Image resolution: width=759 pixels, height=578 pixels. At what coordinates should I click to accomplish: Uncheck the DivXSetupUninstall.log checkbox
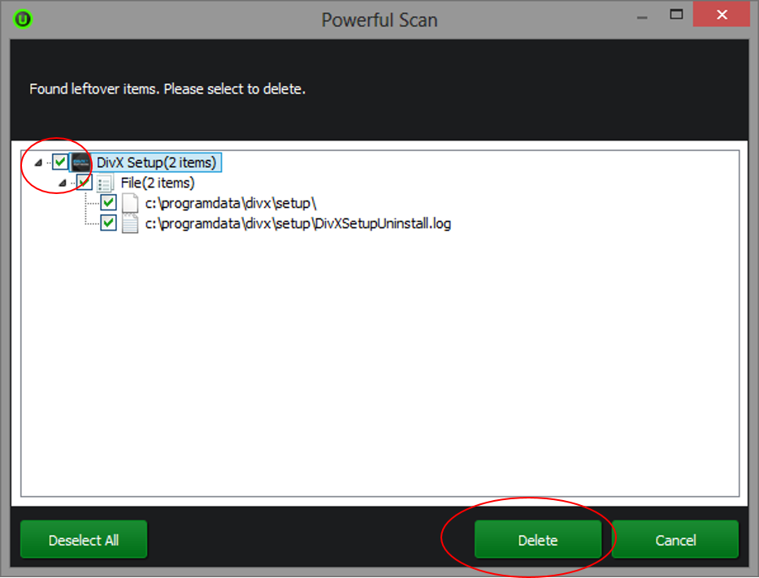point(108,223)
